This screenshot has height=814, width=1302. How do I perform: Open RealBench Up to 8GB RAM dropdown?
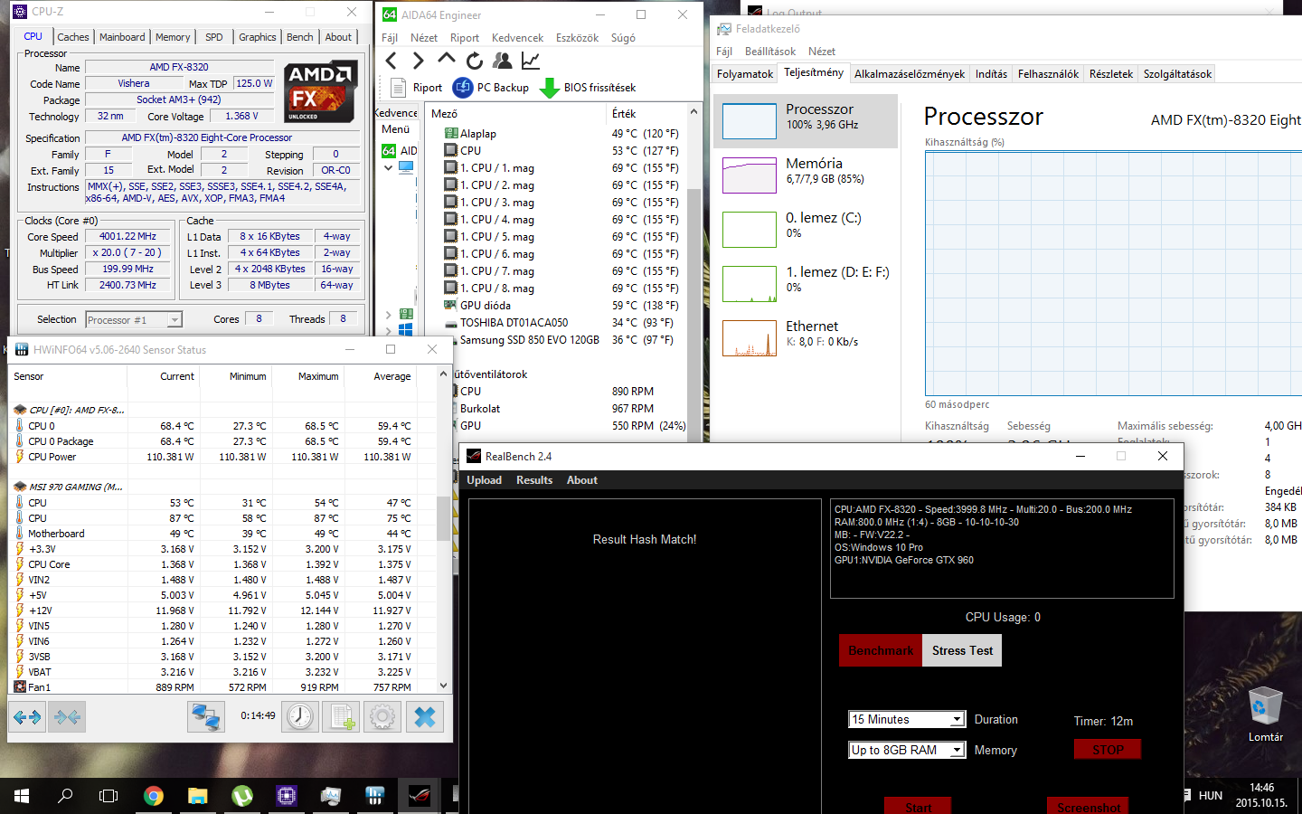[907, 750]
